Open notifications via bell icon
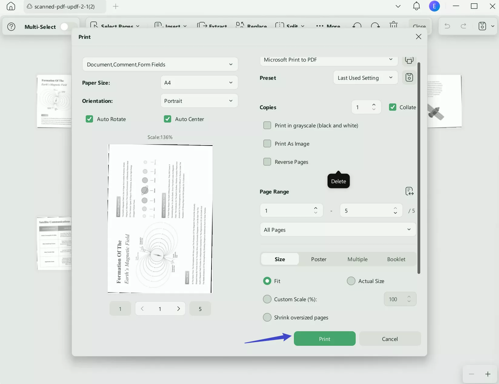 click(416, 6)
